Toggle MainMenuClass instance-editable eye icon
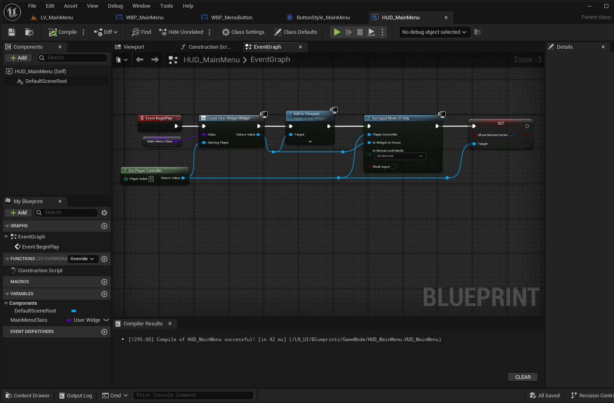 (106, 320)
